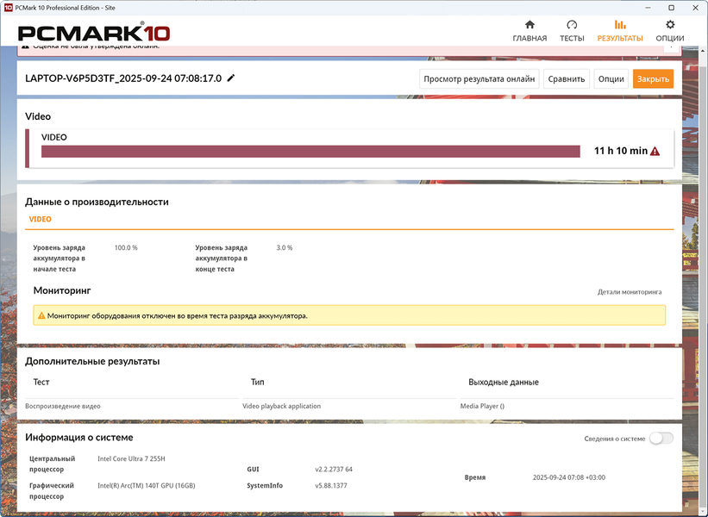Screen dimensions: 708x517
Task: Open the ГЛАВНАЯ home navigation icon
Action: click(x=529, y=24)
